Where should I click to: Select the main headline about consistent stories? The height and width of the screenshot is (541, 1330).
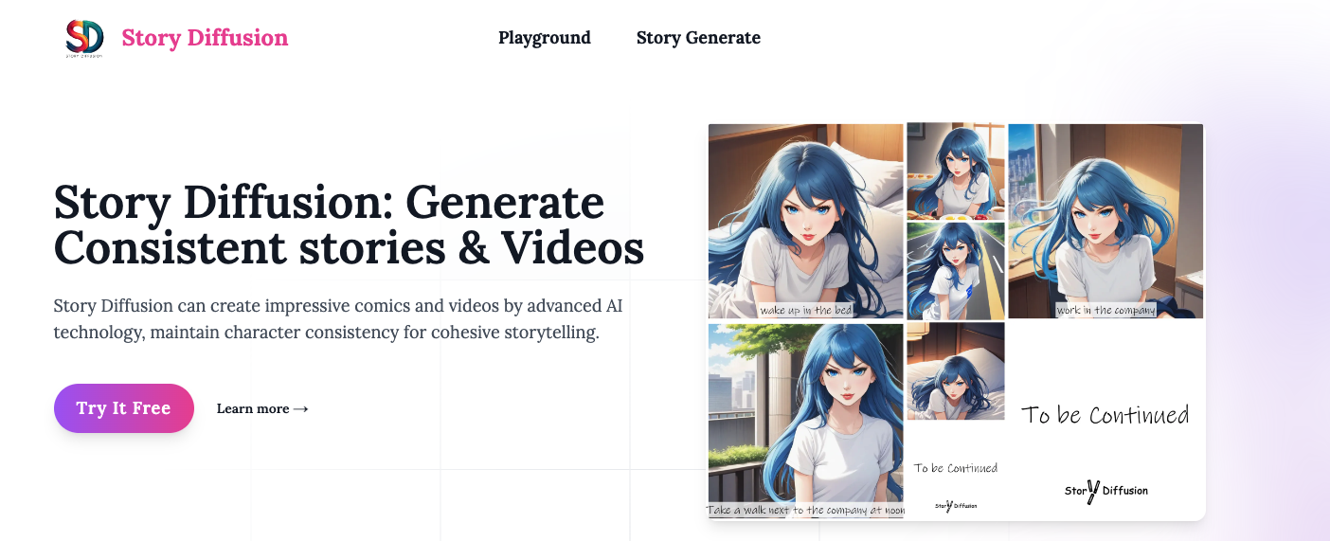tap(350, 225)
